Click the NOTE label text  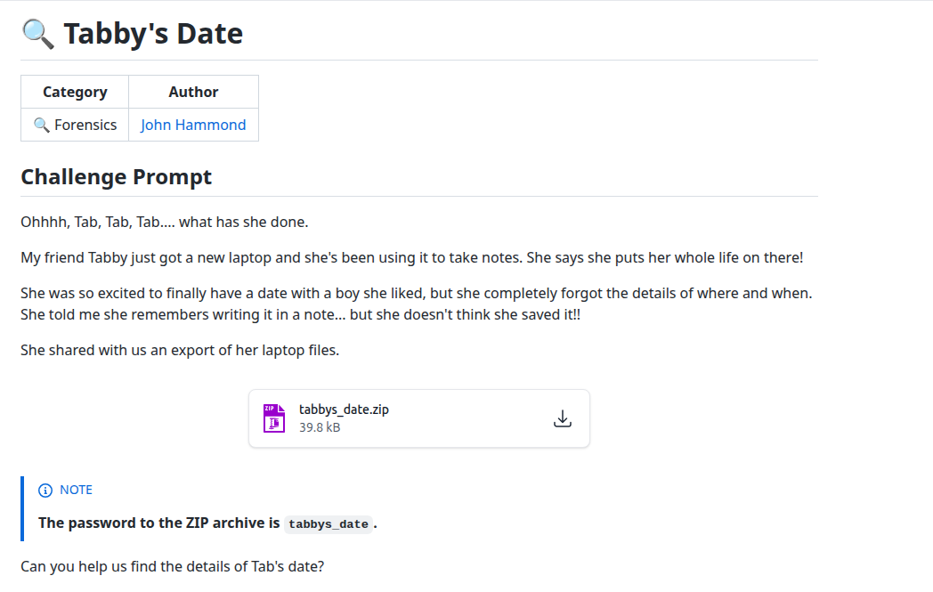click(x=74, y=490)
